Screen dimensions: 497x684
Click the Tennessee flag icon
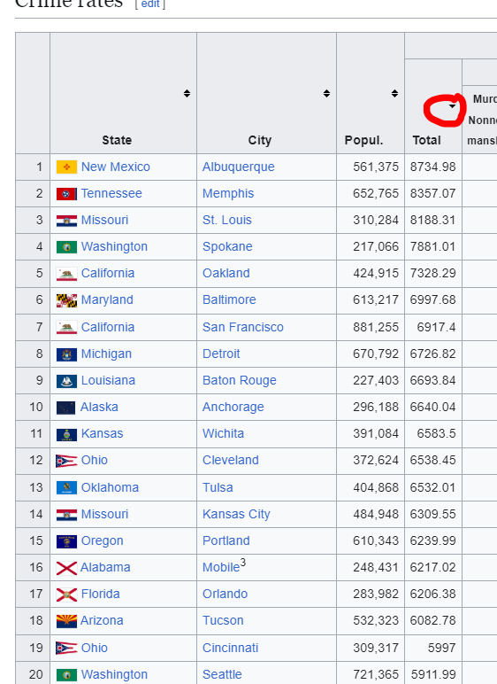pyautogui.click(x=66, y=194)
